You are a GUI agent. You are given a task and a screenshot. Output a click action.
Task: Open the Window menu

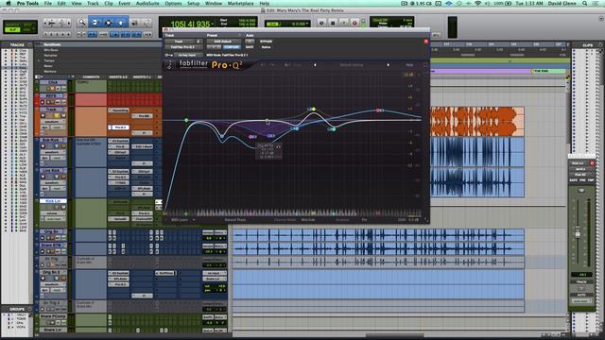[x=214, y=3]
